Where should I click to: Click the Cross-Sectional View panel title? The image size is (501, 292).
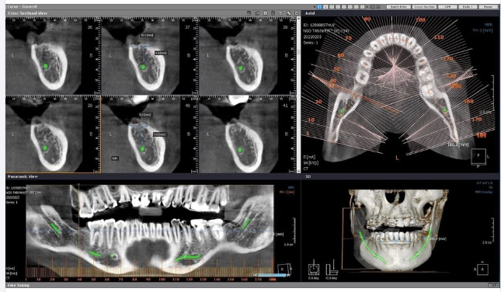click(x=27, y=13)
